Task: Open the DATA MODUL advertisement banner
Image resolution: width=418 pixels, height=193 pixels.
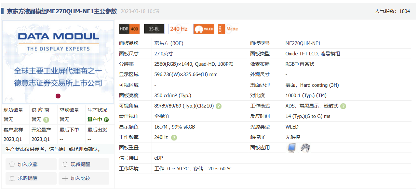Action: 58,62
